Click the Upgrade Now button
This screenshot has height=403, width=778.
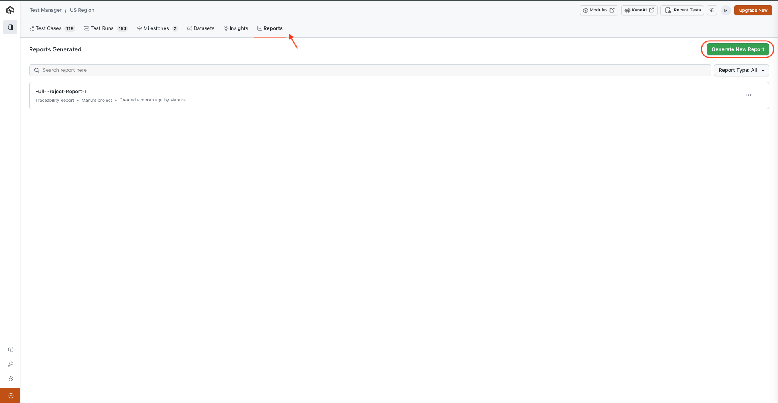[x=753, y=10]
